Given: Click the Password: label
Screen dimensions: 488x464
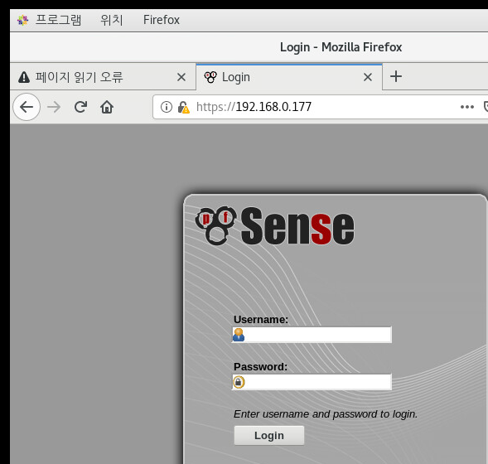Looking at the screenshot, I should (260, 366).
